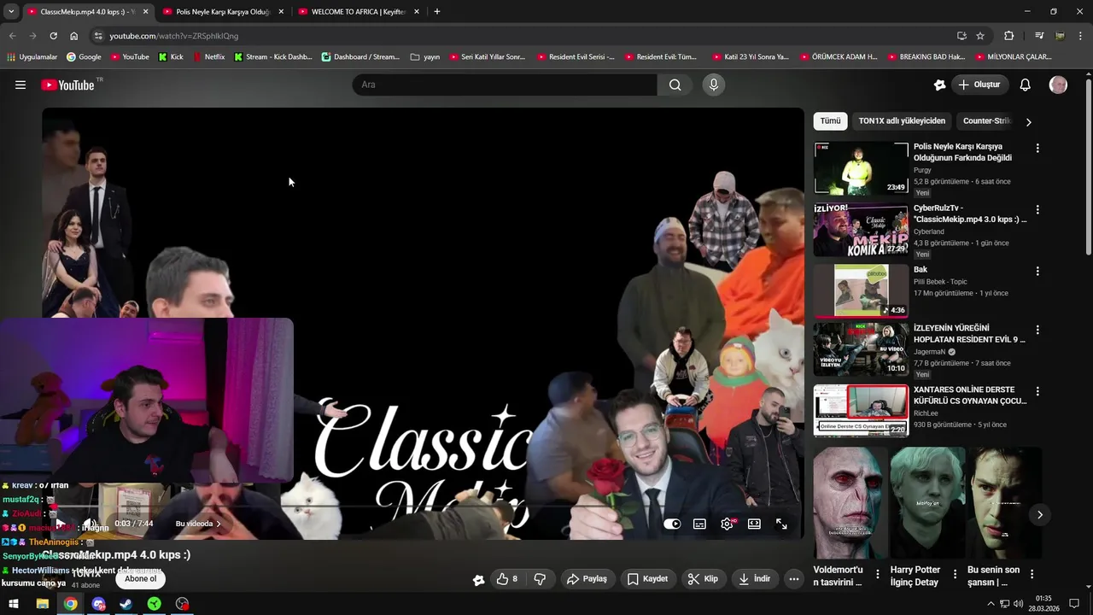The image size is (1093, 615).
Task: Click the page vertical scrollbar
Action: click(1088, 167)
